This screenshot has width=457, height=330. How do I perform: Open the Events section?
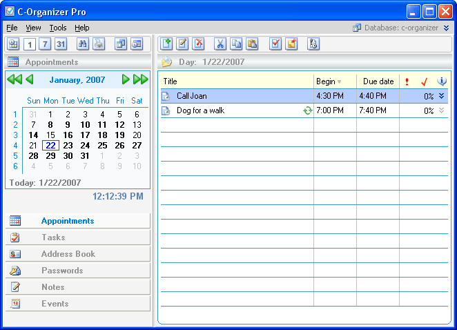tap(77, 304)
